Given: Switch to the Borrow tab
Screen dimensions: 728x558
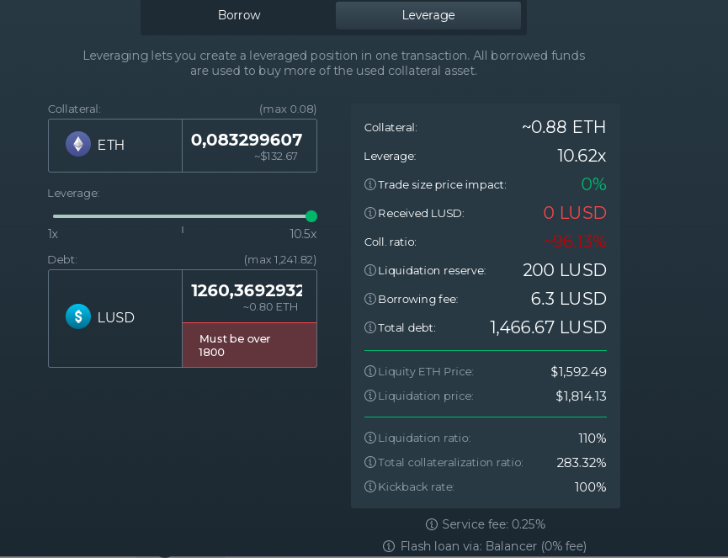Looking at the screenshot, I should pos(239,15).
